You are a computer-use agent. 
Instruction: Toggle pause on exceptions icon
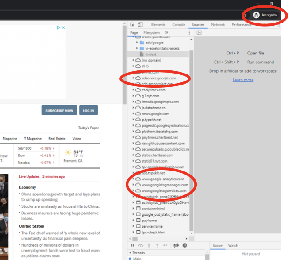[x=185, y=245]
